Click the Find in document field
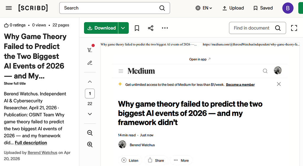 pyautogui.click(x=257, y=28)
